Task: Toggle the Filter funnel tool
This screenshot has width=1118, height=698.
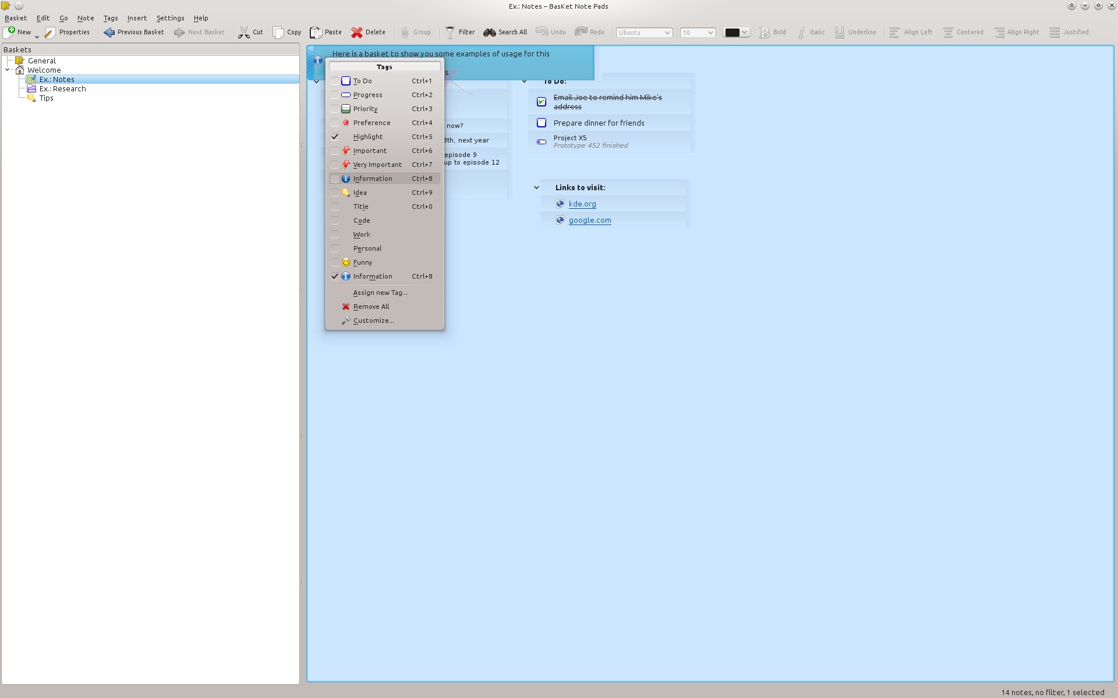Action: [x=450, y=32]
